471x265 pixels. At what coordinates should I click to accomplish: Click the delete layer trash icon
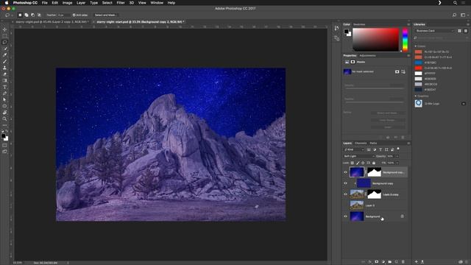pyautogui.click(x=403, y=262)
